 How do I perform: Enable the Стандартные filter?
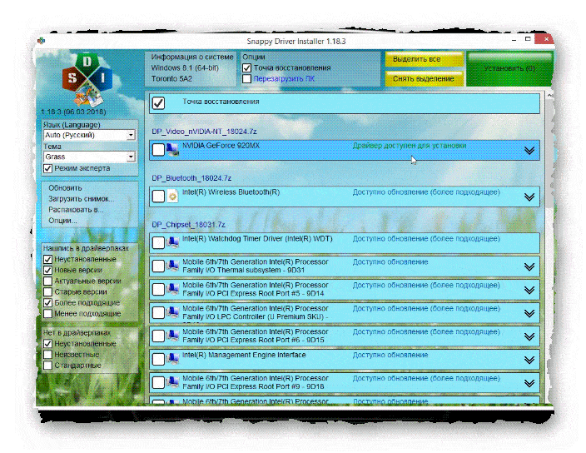[47, 366]
